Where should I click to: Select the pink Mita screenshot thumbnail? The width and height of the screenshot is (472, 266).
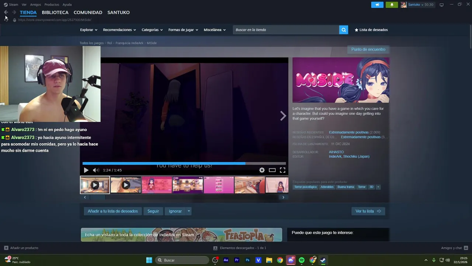coord(157,185)
